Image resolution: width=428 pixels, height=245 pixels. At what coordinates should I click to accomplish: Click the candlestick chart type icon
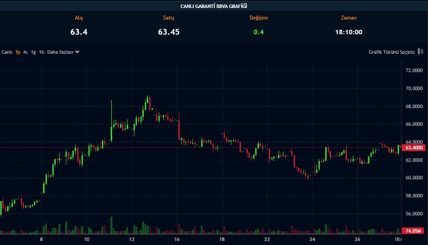[x=420, y=52]
